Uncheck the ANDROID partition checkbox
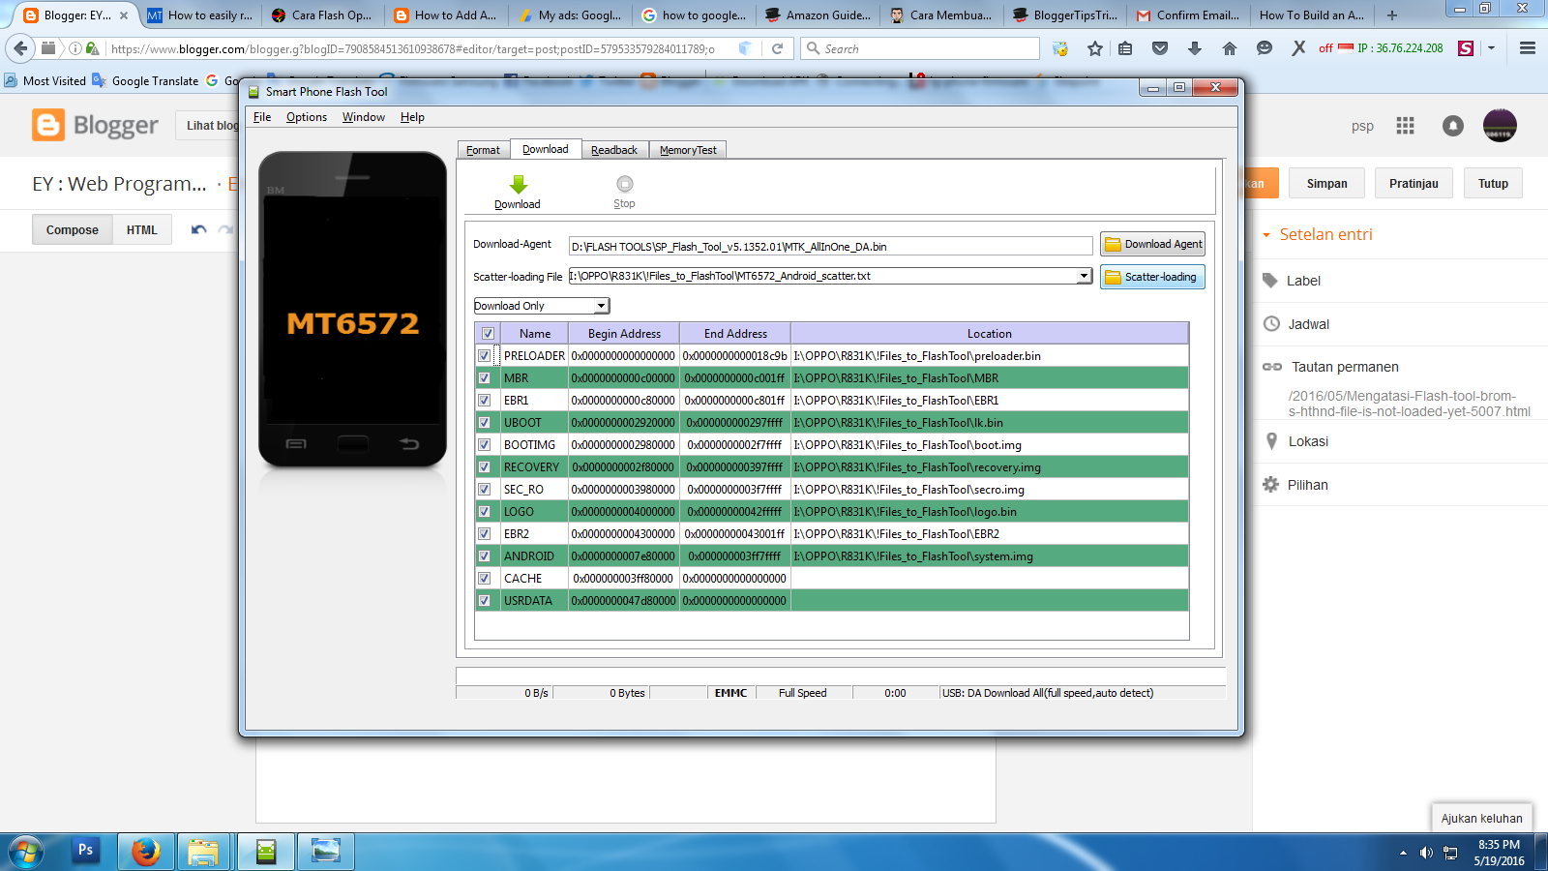The height and width of the screenshot is (871, 1548). [x=485, y=556]
